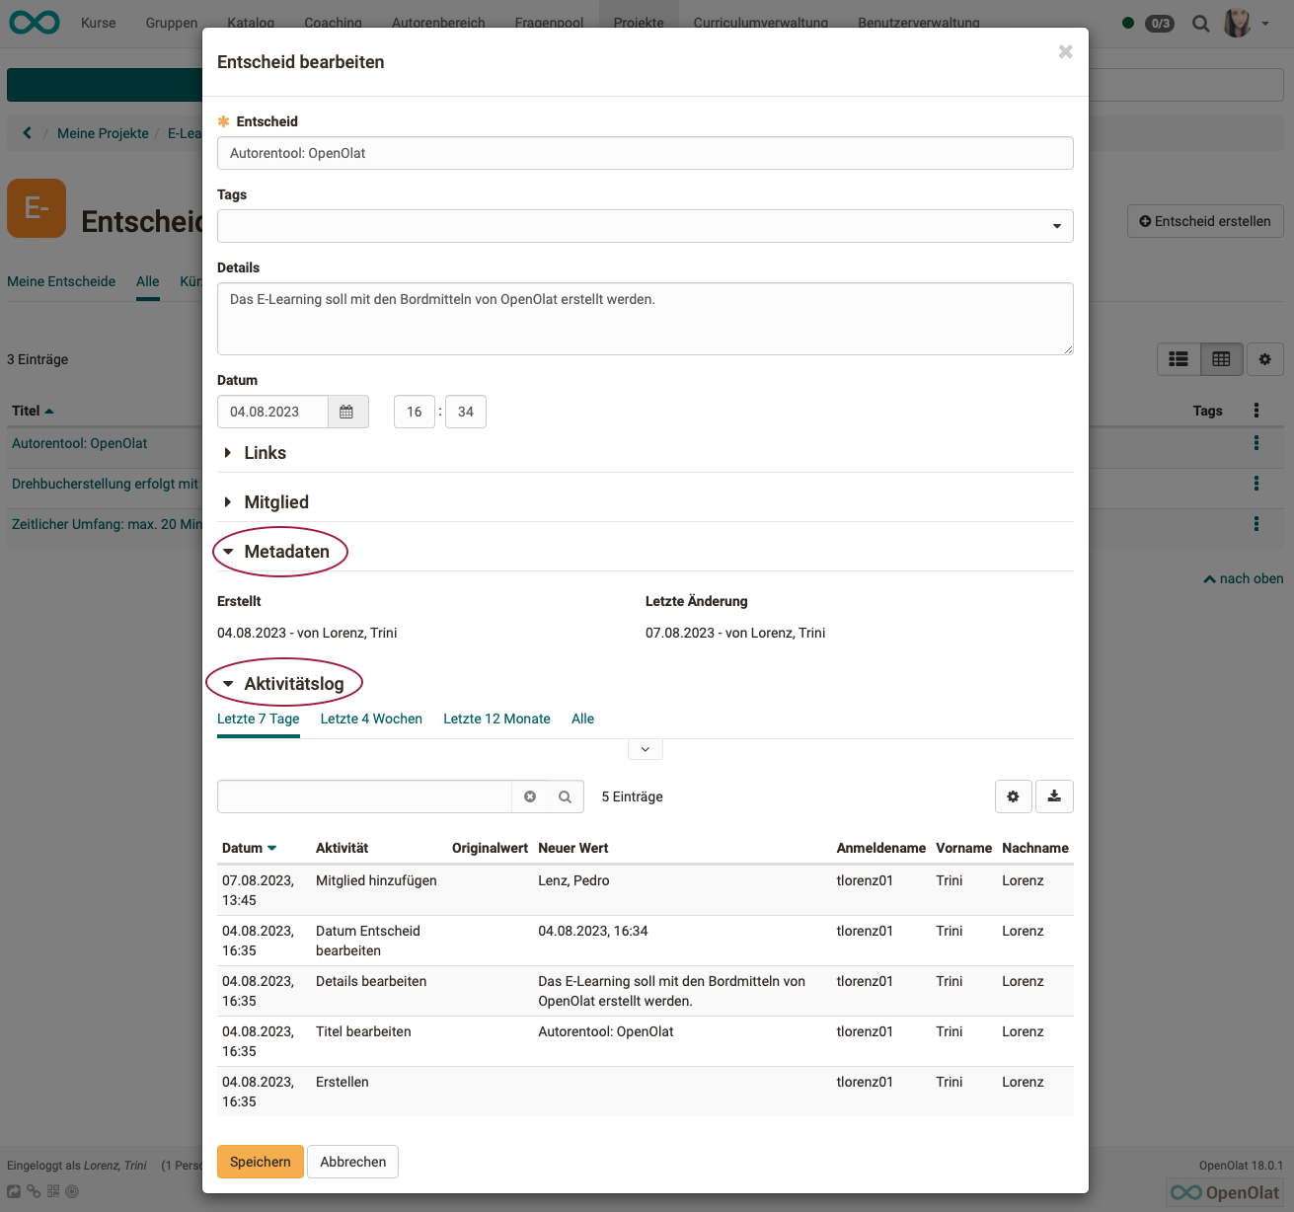Click the Abbrechen button
The width and height of the screenshot is (1294, 1212).
click(x=352, y=1162)
